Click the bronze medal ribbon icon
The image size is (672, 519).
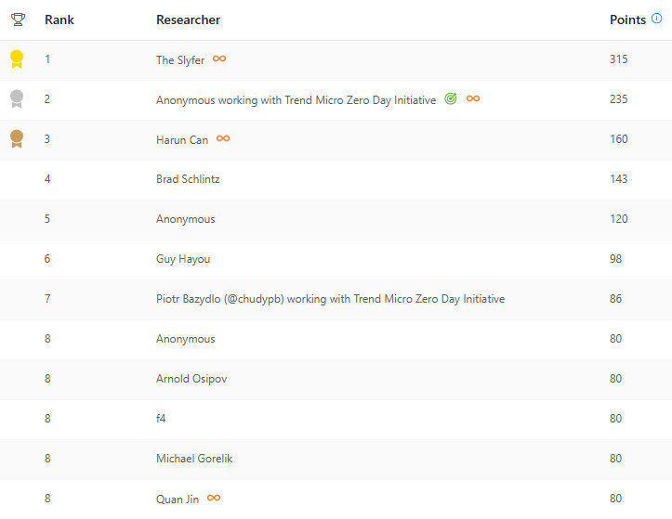[x=16, y=139]
